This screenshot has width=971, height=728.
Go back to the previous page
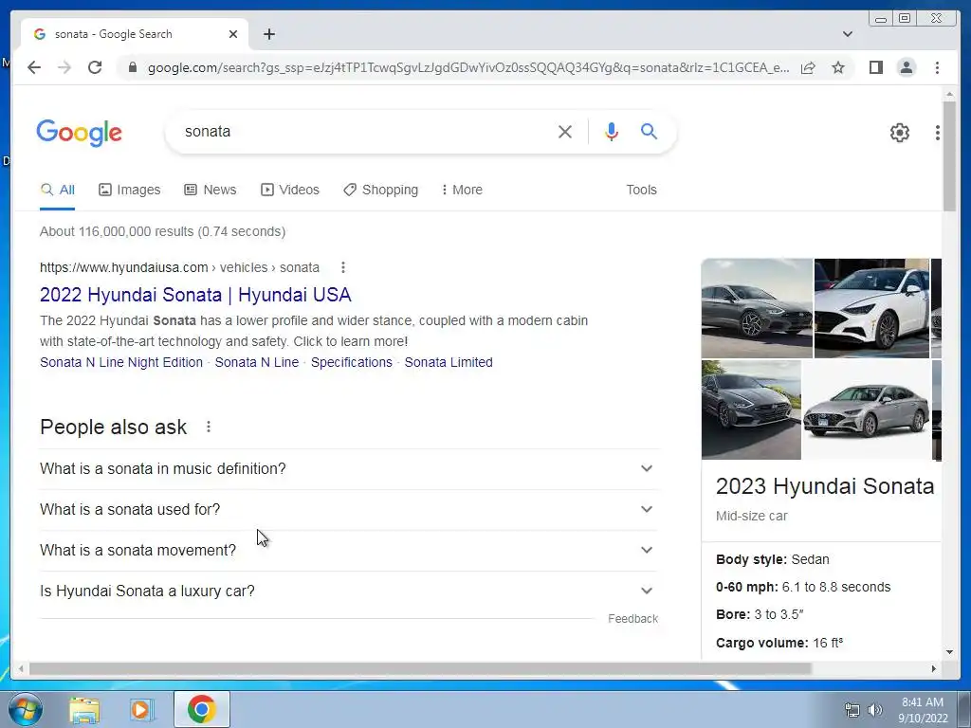[34, 67]
